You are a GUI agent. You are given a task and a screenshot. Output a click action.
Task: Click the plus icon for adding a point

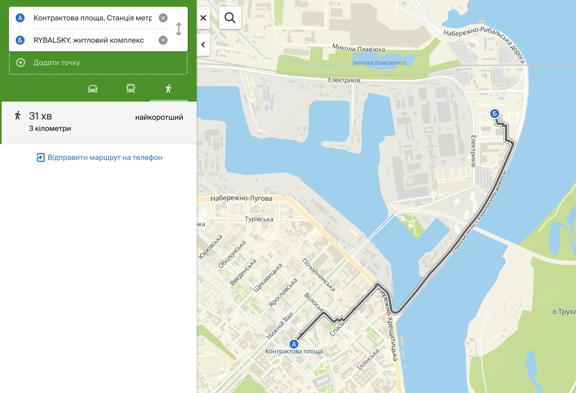pyautogui.click(x=21, y=63)
